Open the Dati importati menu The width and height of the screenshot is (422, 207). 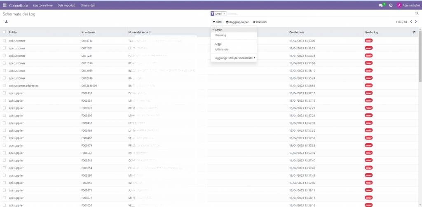[66, 5]
